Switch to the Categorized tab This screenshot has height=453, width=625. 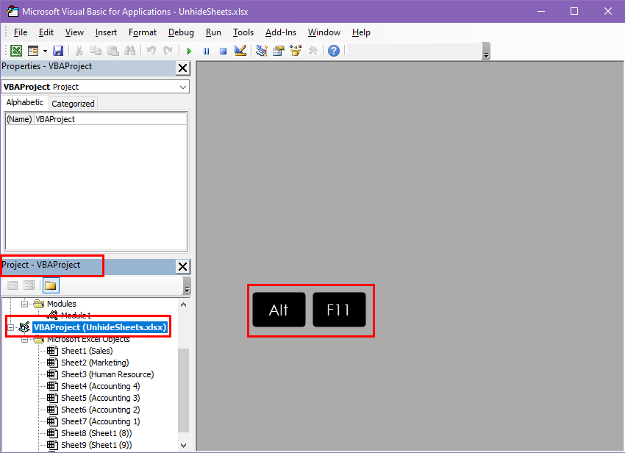(x=73, y=104)
